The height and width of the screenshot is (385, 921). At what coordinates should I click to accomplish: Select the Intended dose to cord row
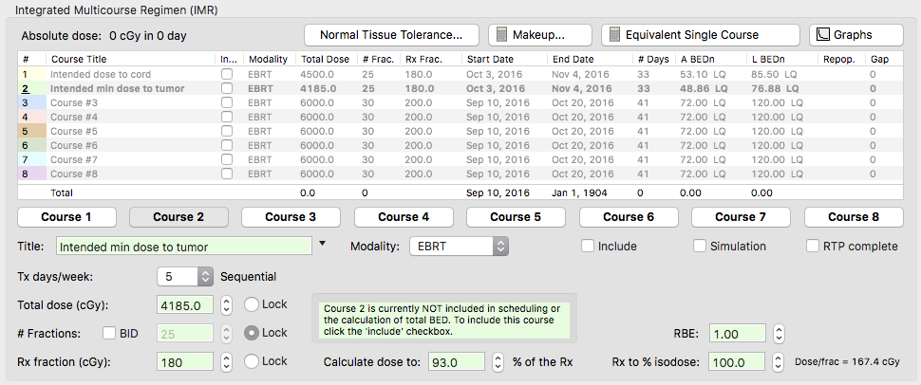[114, 73]
